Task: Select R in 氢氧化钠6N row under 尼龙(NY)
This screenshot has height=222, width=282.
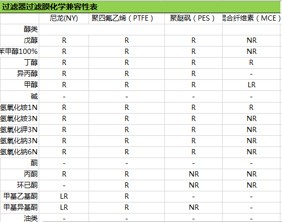Action: pyautogui.click(x=64, y=152)
